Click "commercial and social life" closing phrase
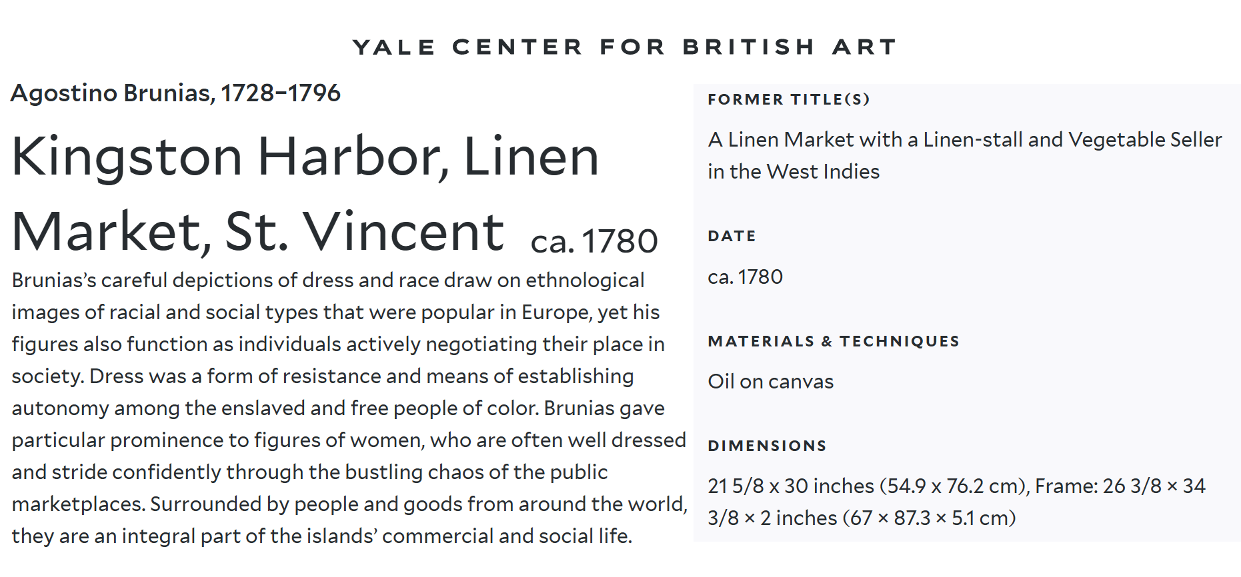Image resolution: width=1241 pixels, height=577 pixels. [507, 536]
